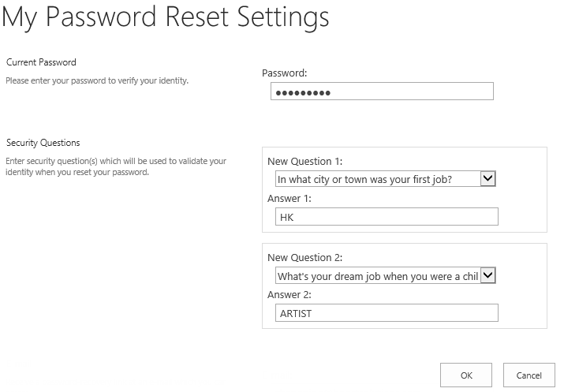The image size is (564, 392).
Task: Click the masked dots in the Password box
Action: [x=301, y=93]
